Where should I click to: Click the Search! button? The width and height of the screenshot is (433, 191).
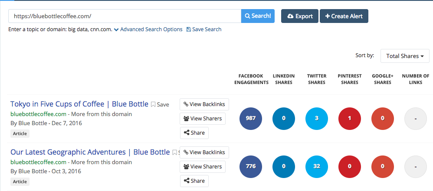pyautogui.click(x=258, y=16)
